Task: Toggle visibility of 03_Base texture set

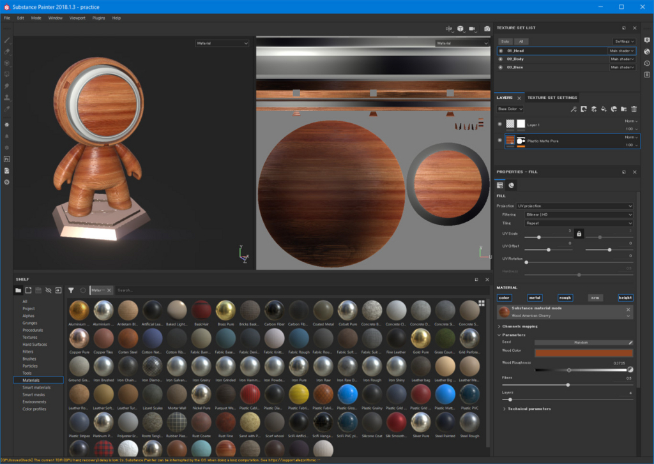Action: pos(501,67)
